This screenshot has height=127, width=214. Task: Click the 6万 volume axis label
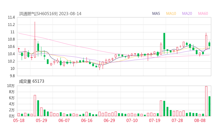(x=12, y=98)
